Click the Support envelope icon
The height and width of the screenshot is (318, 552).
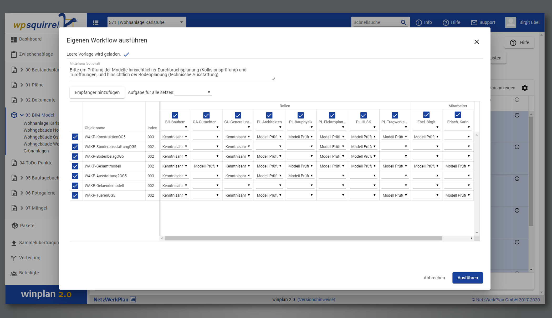click(x=474, y=23)
